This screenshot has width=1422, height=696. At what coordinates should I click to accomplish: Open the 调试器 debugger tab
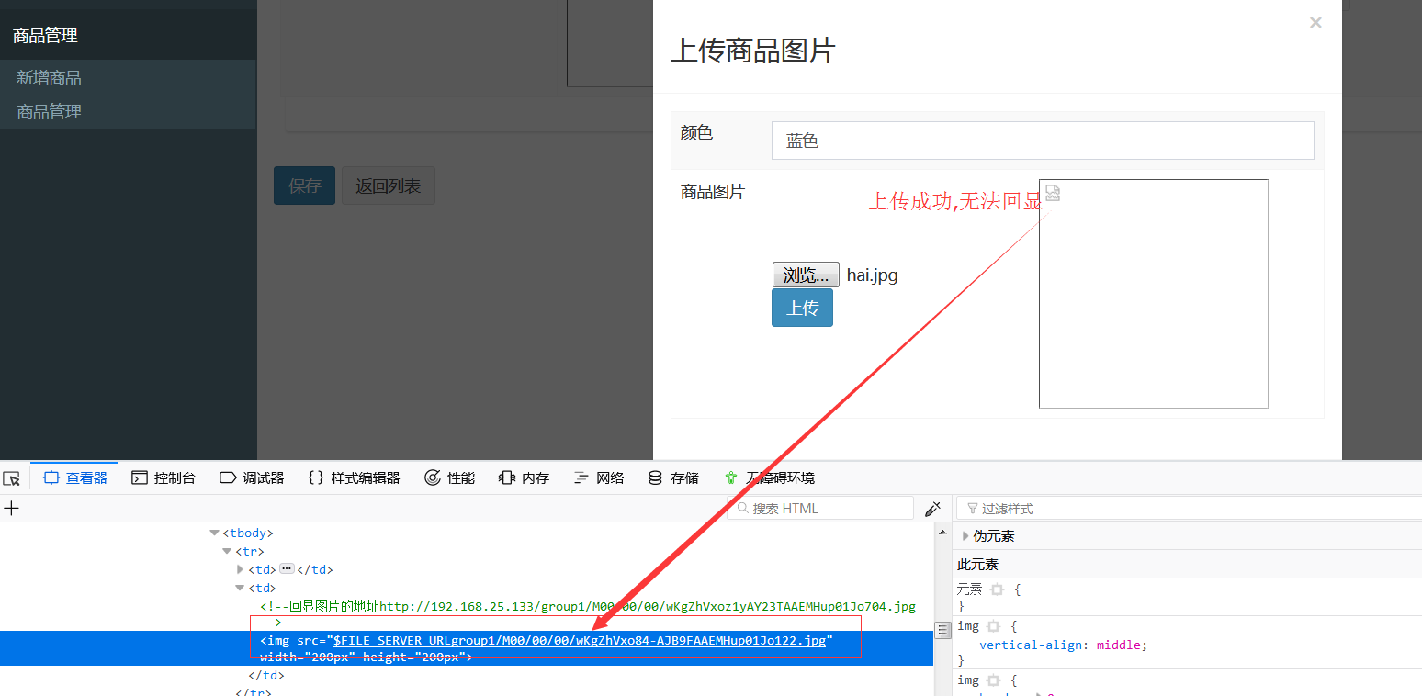coord(252,477)
